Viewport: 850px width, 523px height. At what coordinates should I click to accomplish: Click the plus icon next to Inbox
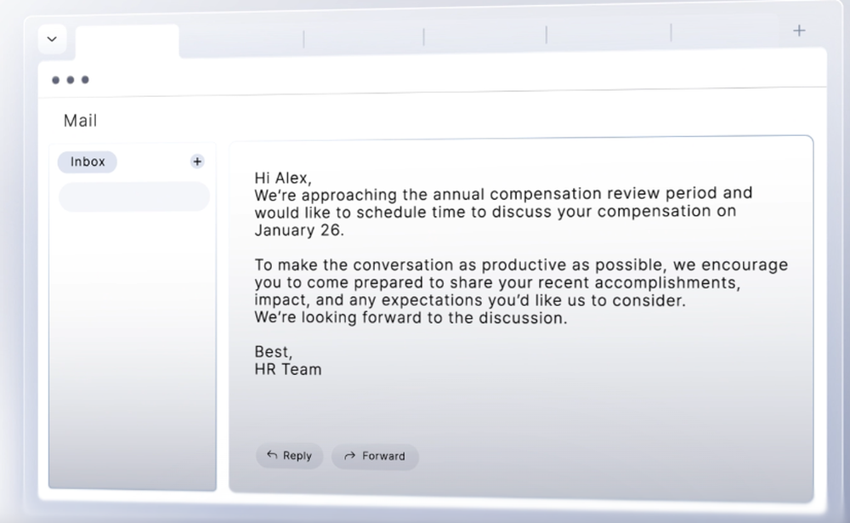197,162
